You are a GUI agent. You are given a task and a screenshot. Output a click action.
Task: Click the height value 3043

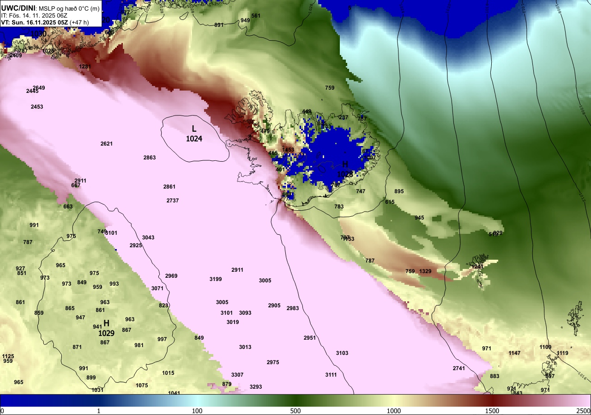coord(148,238)
